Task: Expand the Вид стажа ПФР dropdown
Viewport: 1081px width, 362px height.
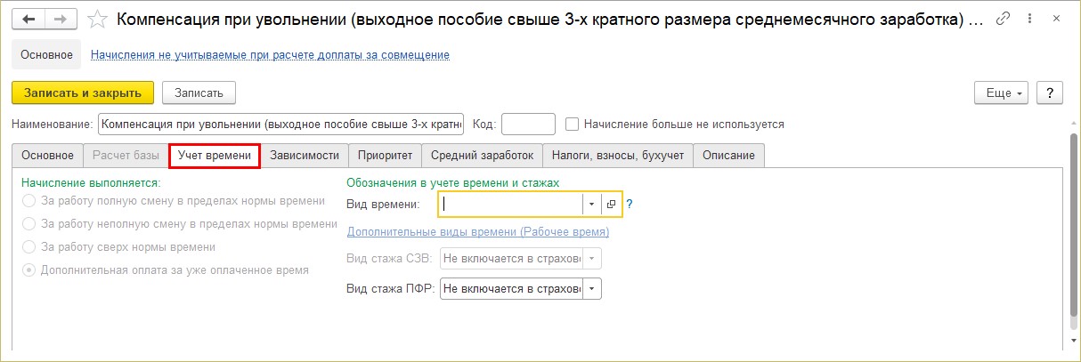Action: point(592,289)
